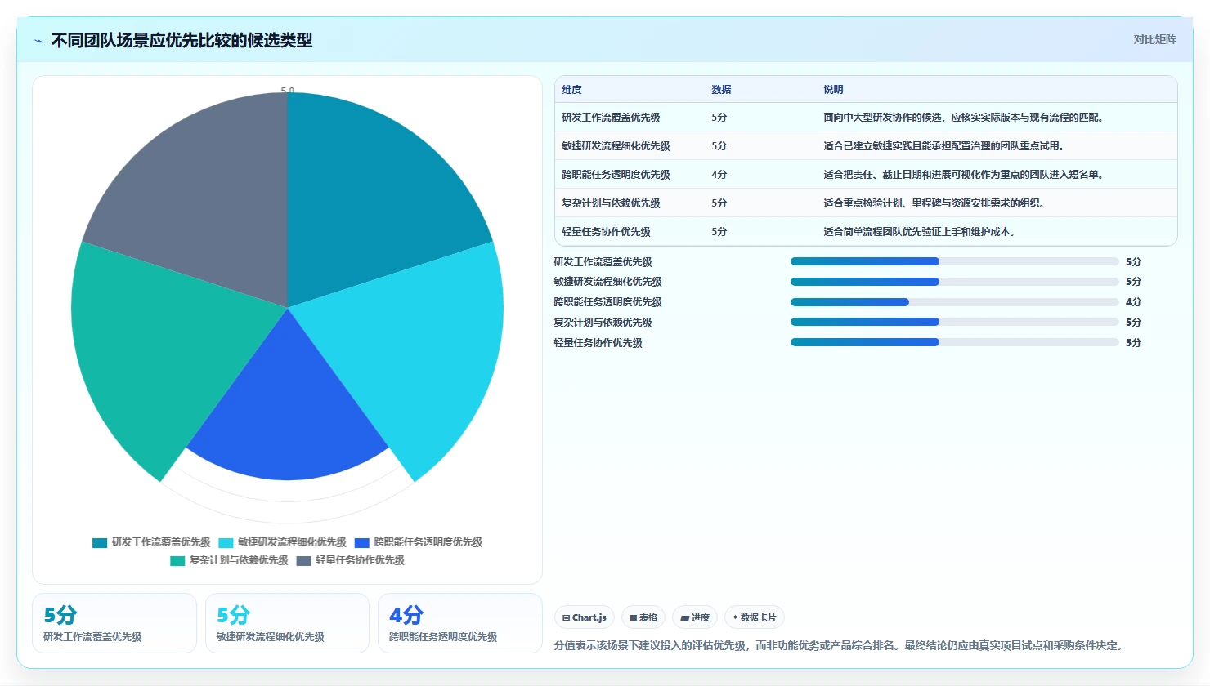This screenshot has width=1210, height=686.
Task: Toggle 研发工作流覆盖优先级 legend color swatch
Action: tap(100, 542)
